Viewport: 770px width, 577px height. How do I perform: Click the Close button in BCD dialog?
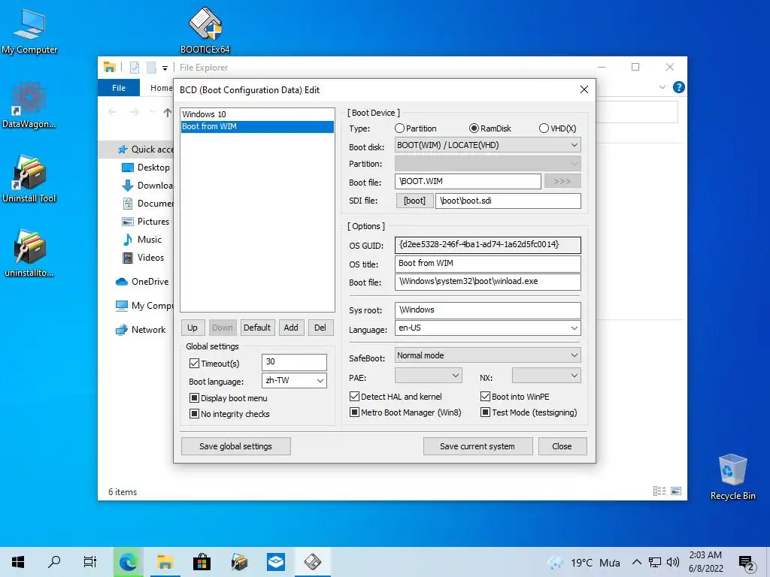pyautogui.click(x=562, y=446)
